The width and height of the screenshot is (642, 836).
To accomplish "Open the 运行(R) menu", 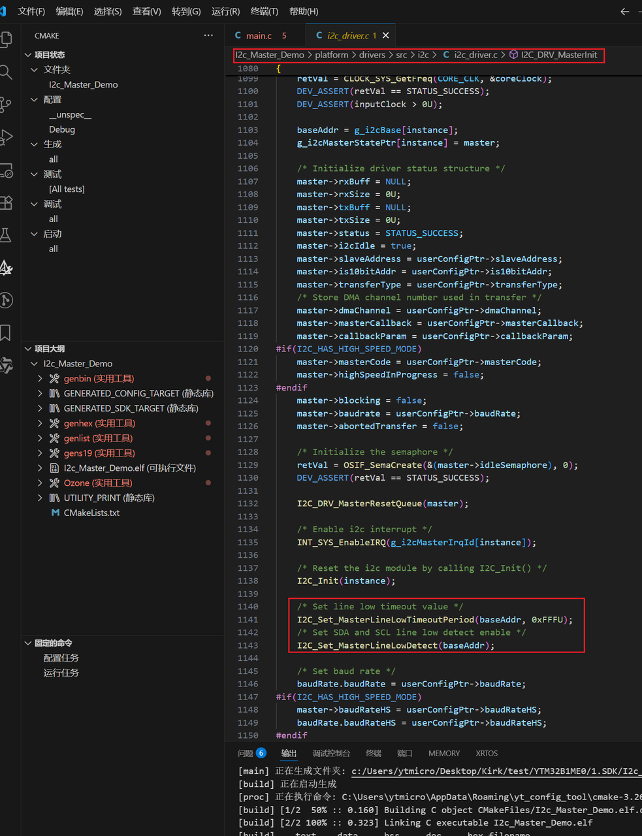I will point(225,11).
